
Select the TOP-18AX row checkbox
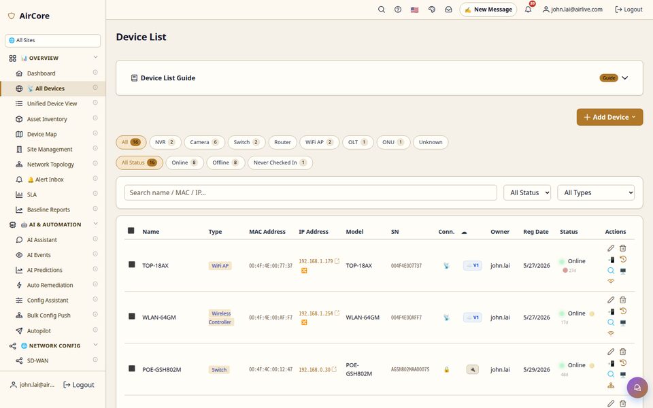click(131, 265)
